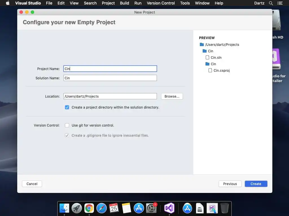Launch Launchpad rocket icon in dock
Image resolution: width=289 pixels, height=216 pixels.
coord(77,208)
